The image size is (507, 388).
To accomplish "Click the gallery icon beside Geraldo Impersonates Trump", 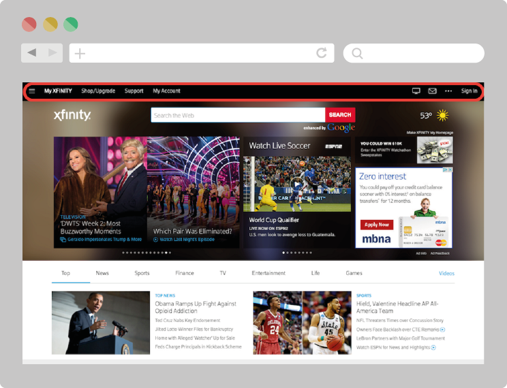I will pos(63,240).
